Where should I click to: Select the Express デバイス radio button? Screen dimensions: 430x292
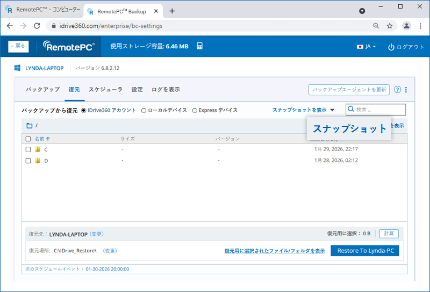(195, 110)
